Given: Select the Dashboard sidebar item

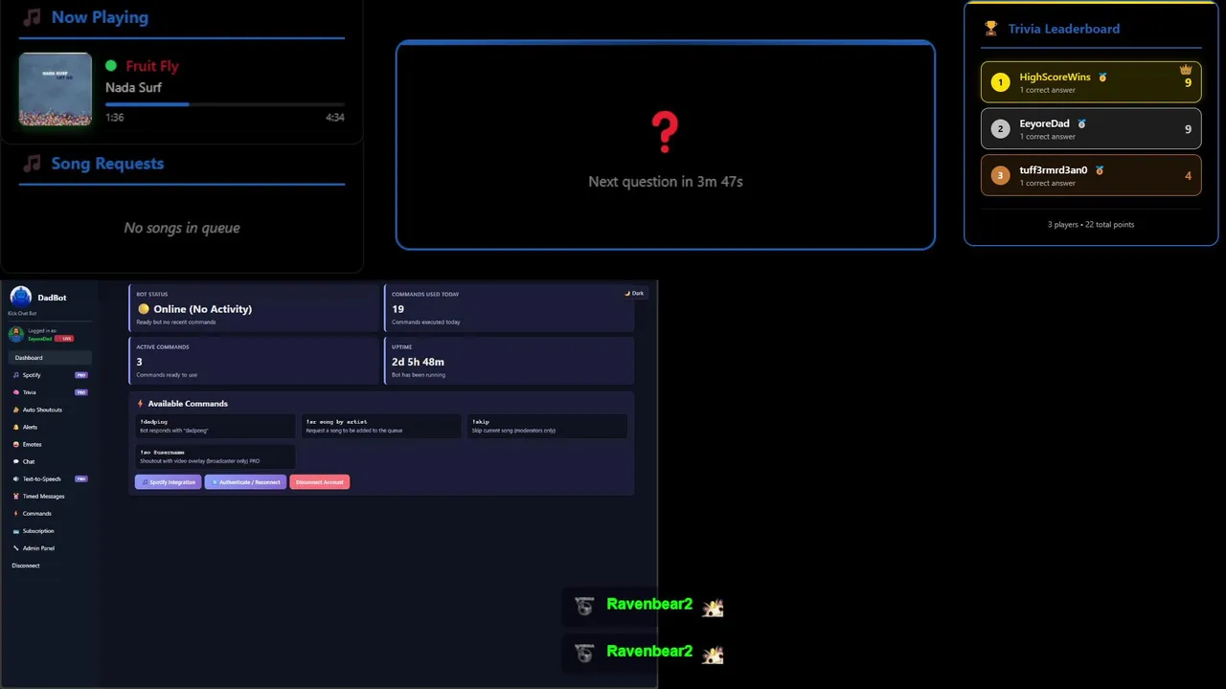Looking at the screenshot, I should [x=50, y=358].
